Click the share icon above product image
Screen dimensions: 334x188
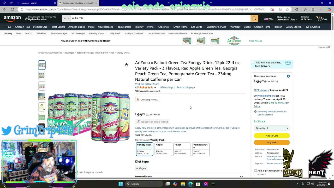[x=126, y=64]
